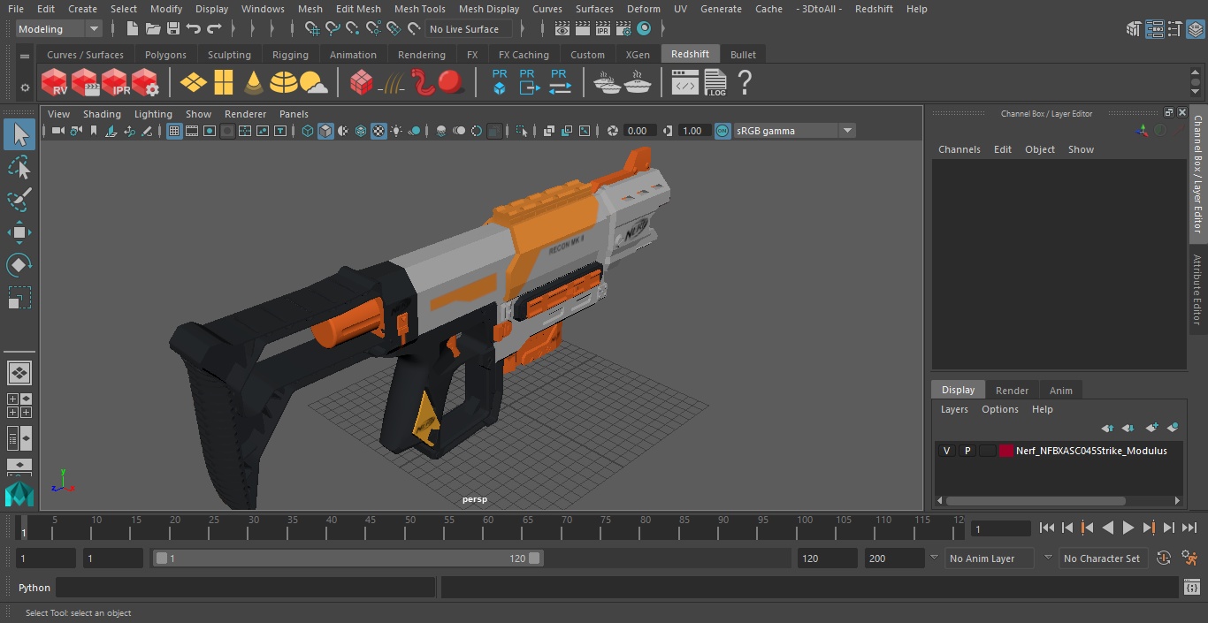The image size is (1208, 623).
Task: Click the script editor icon at command line
Action: [1193, 588]
